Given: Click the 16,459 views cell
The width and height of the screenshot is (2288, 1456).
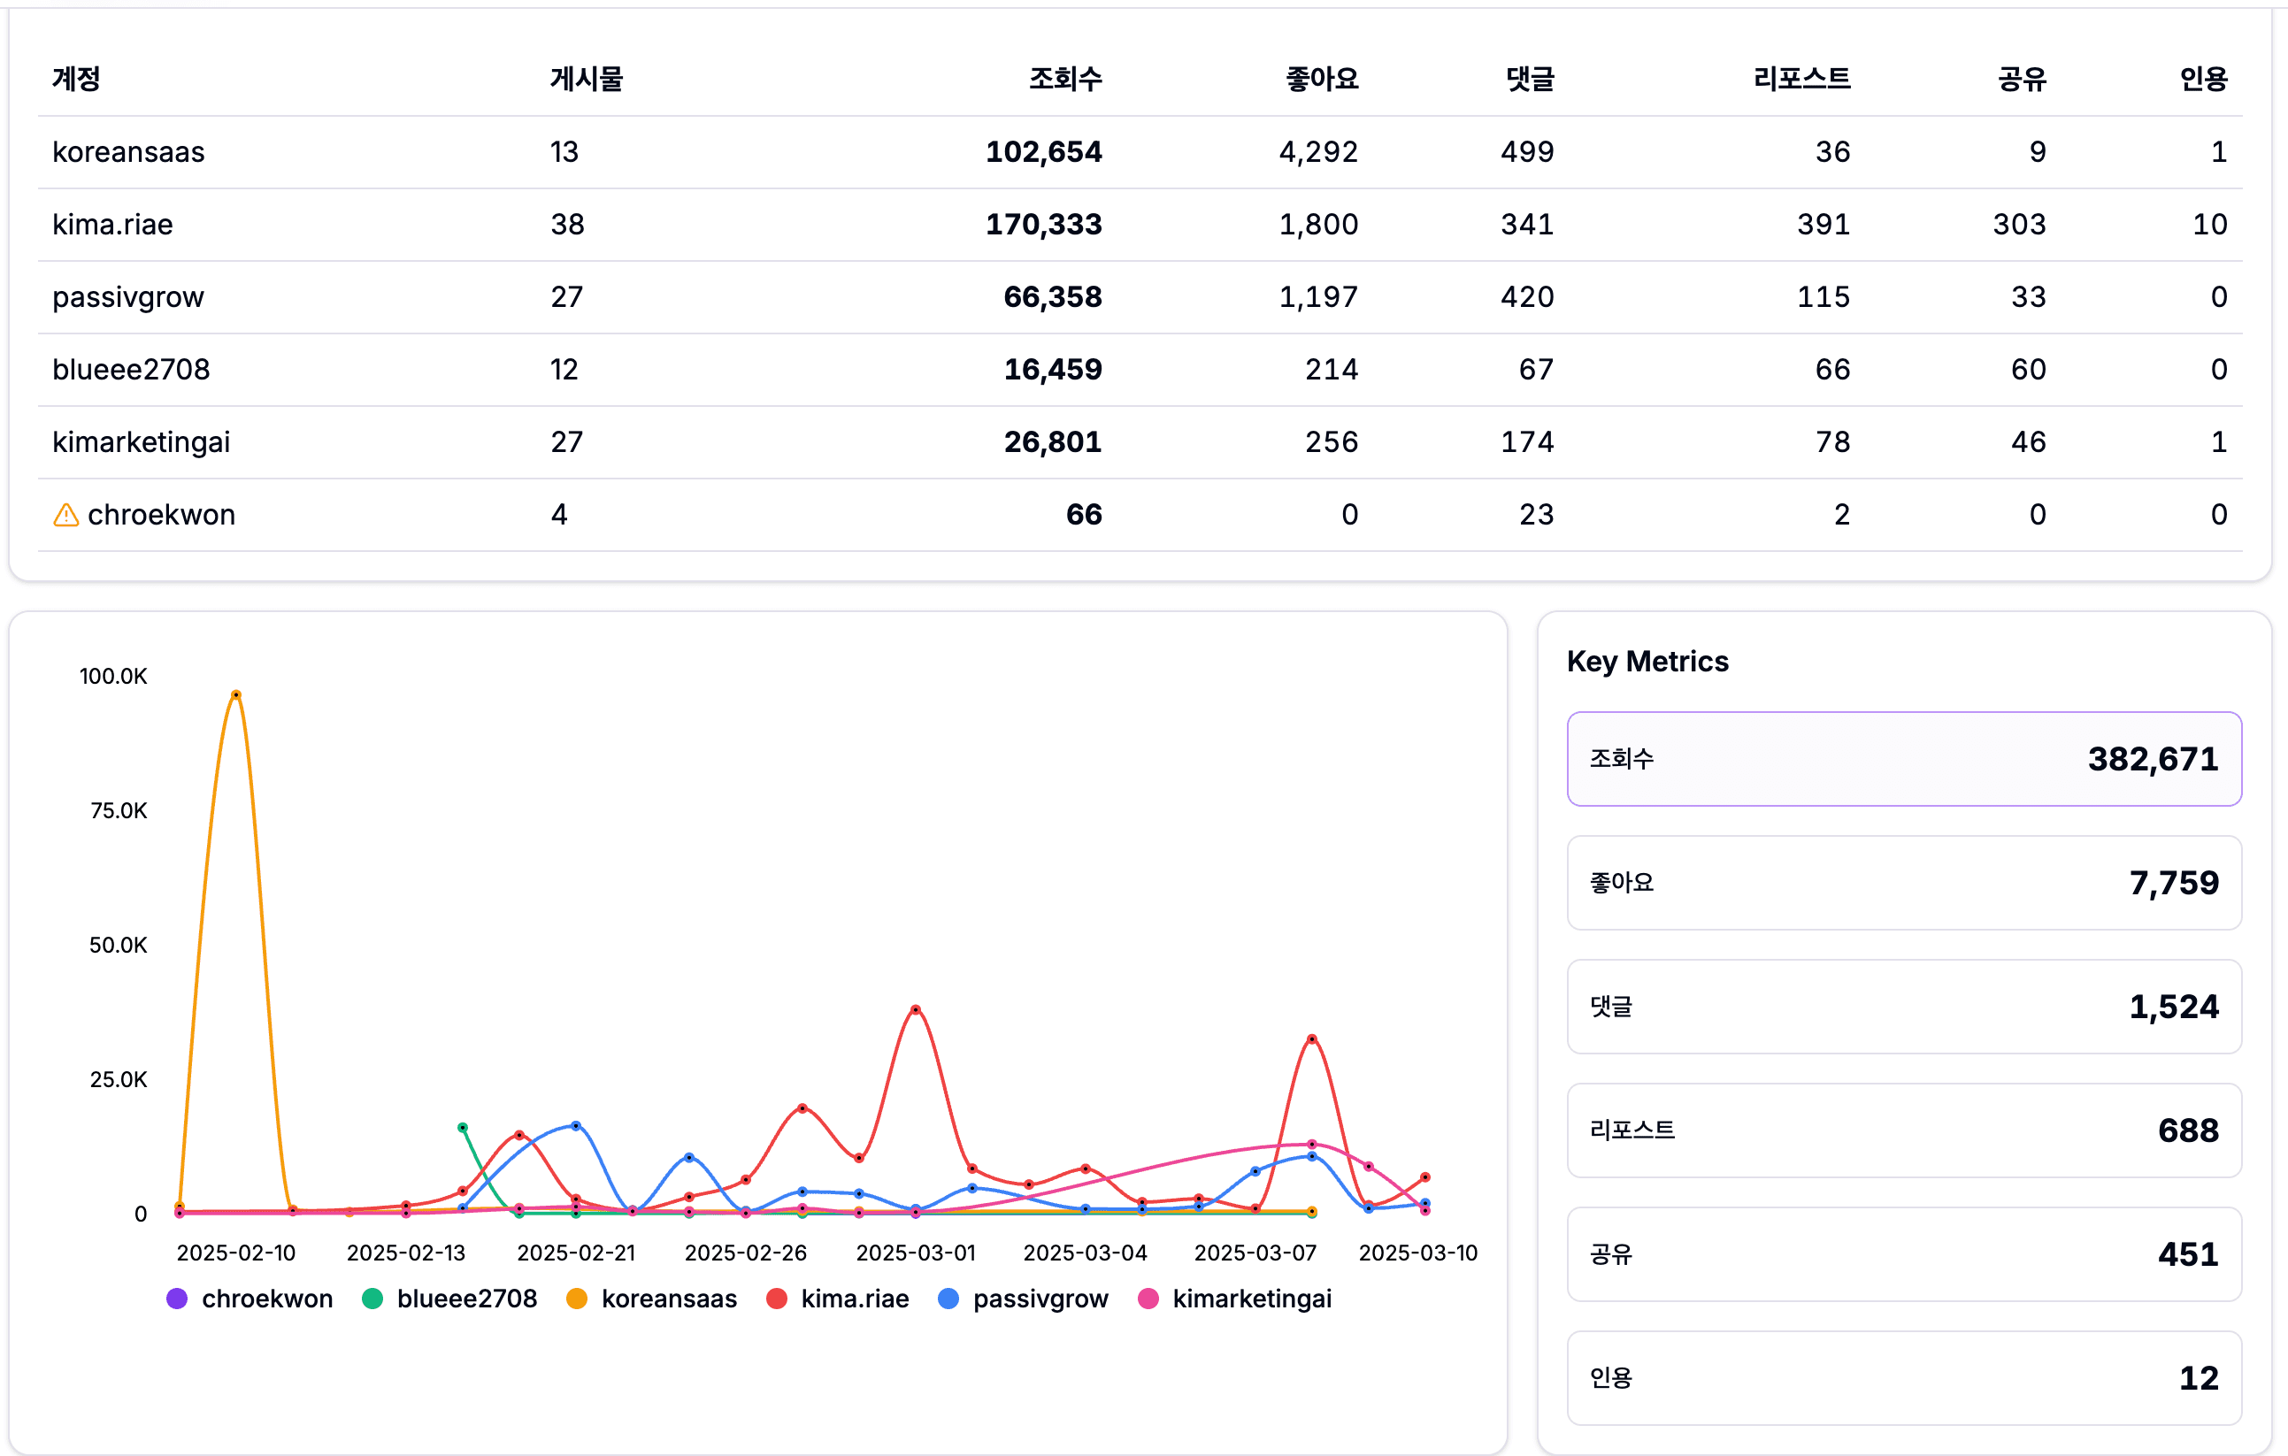Looking at the screenshot, I should [1053, 370].
